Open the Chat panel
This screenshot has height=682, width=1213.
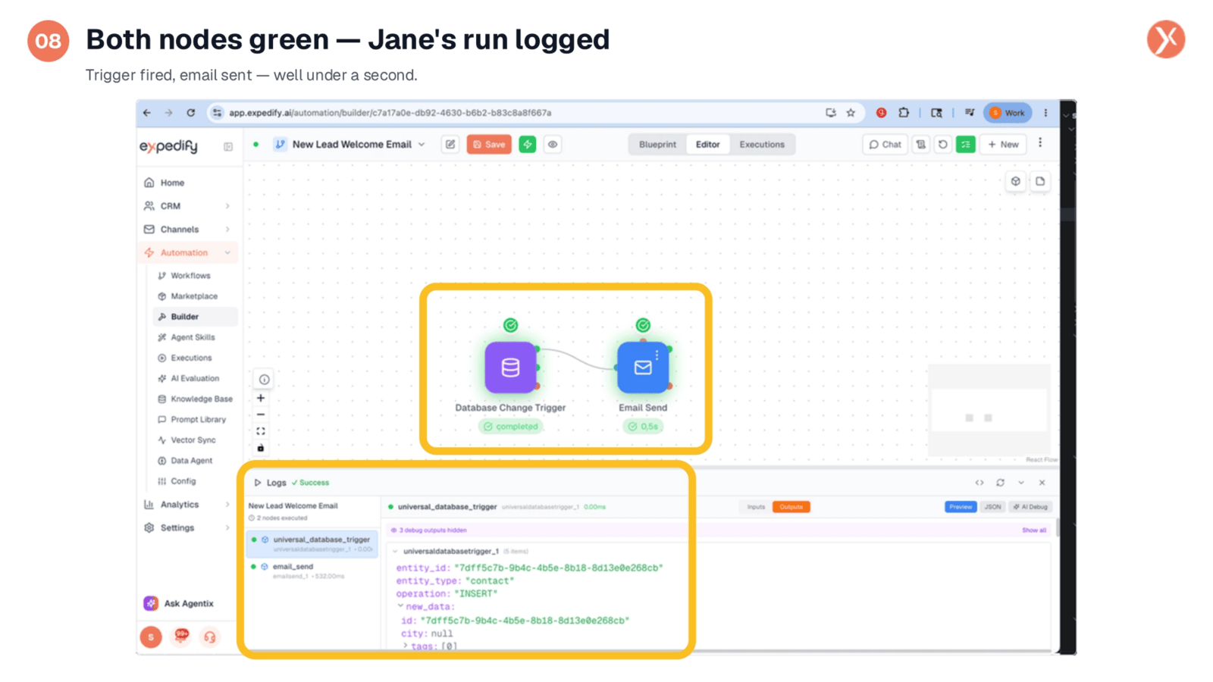pos(885,145)
